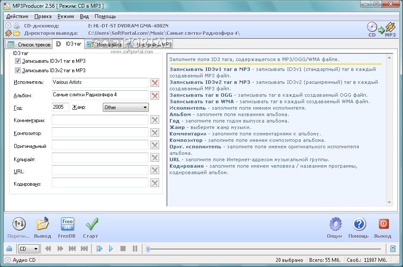Open the Режим menu
The width and height of the screenshot is (403, 267).
[x=65, y=16]
